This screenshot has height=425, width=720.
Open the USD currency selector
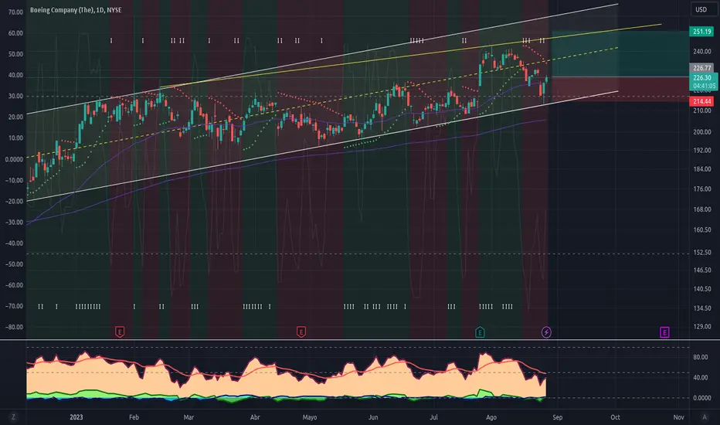pyautogui.click(x=701, y=9)
